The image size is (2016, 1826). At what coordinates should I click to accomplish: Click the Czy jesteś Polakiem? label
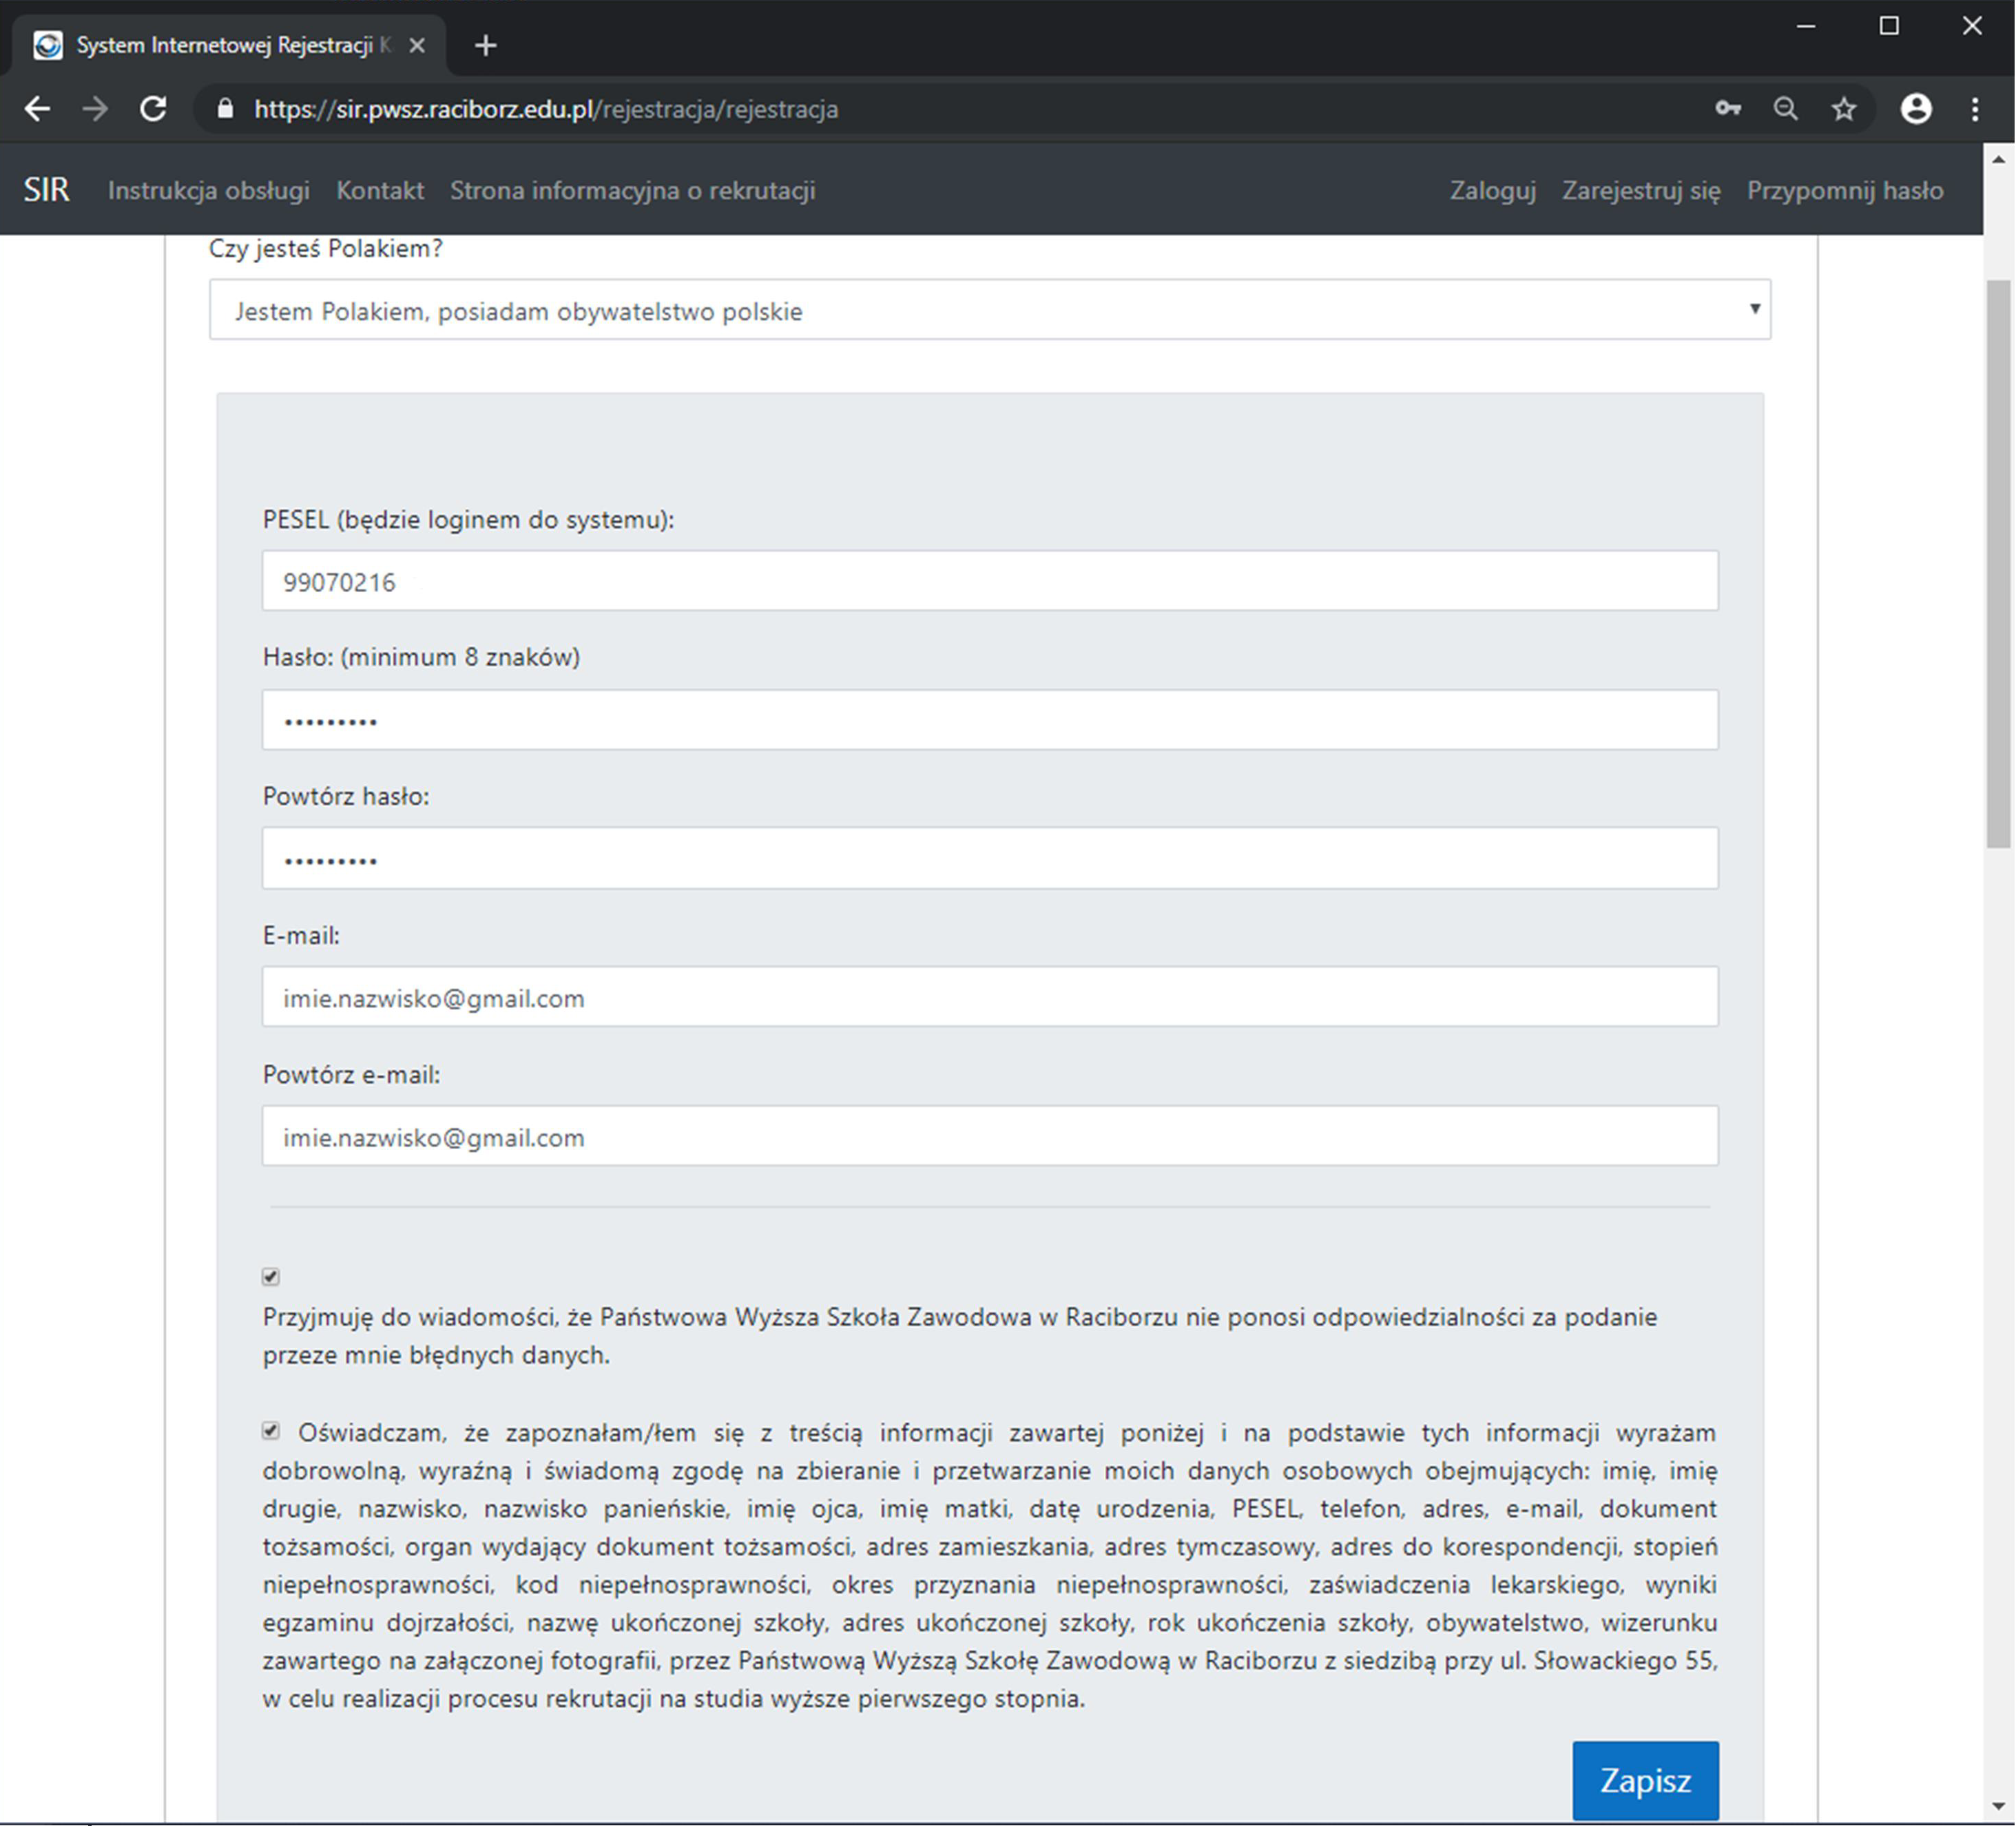coord(326,248)
